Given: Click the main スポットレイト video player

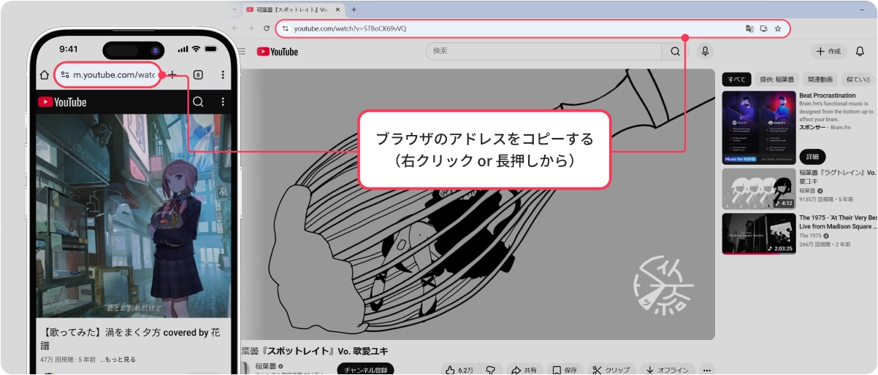Looking at the screenshot, I should pyautogui.click(x=477, y=204).
